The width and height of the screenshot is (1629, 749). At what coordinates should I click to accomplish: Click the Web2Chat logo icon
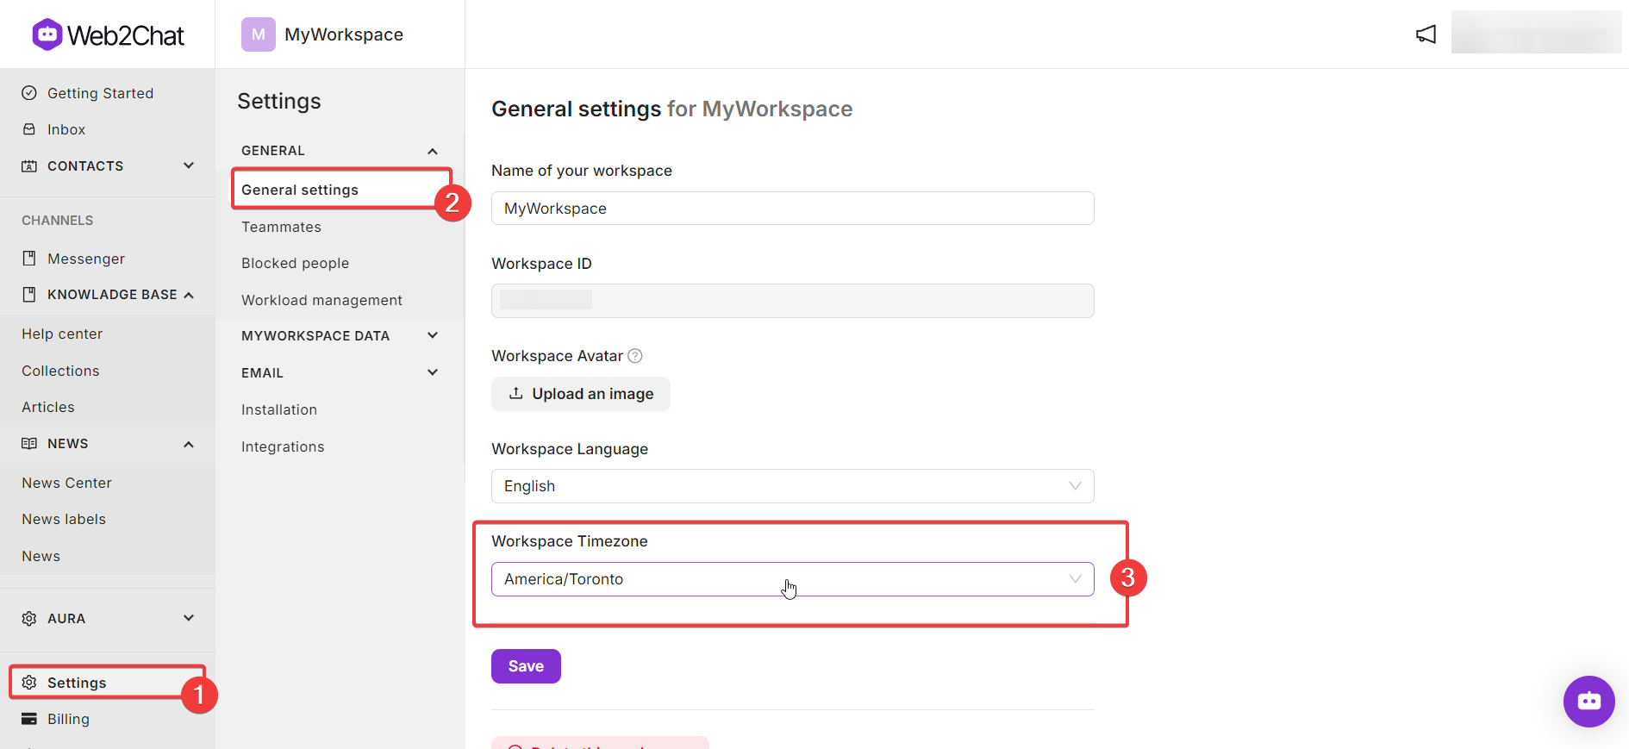(x=47, y=34)
